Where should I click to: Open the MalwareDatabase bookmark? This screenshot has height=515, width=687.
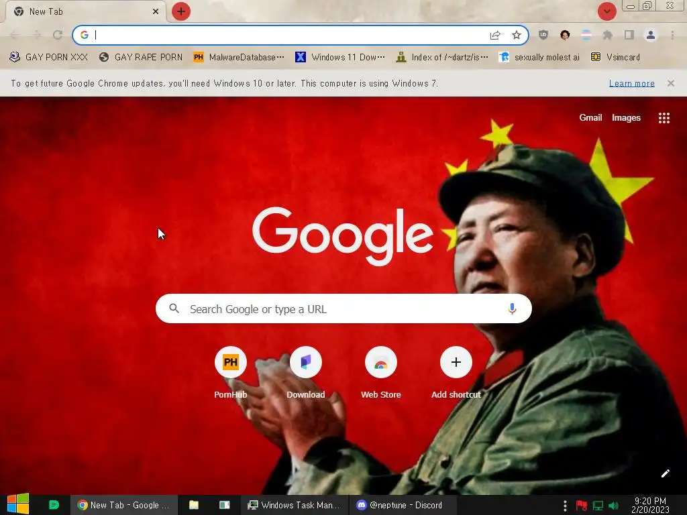(x=239, y=58)
